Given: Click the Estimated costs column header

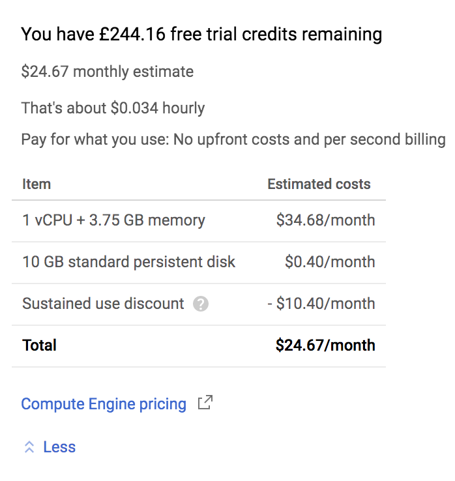Looking at the screenshot, I should [319, 184].
